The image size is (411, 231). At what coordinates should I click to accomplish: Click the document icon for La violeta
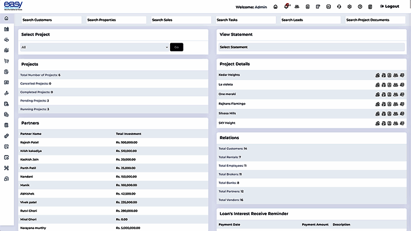389,85
